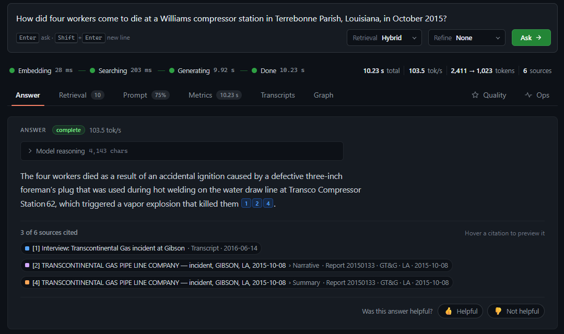The width and height of the screenshot is (564, 334).
Task: Click the green Searching status dot
Action: (x=92, y=70)
